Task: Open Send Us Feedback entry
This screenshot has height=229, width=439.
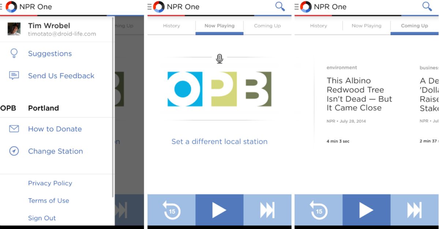Action: tap(61, 76)
